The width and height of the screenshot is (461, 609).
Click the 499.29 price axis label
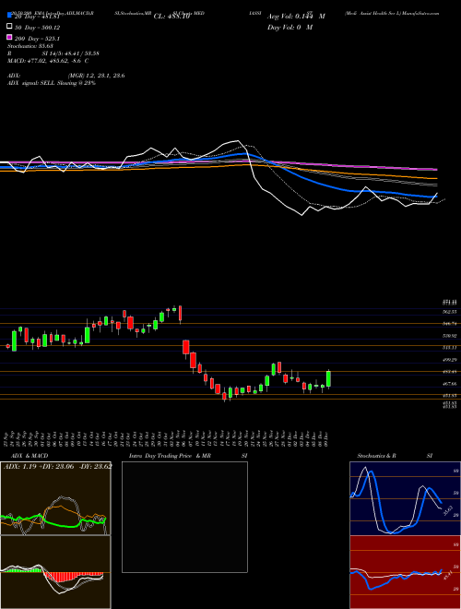[449, 360]
